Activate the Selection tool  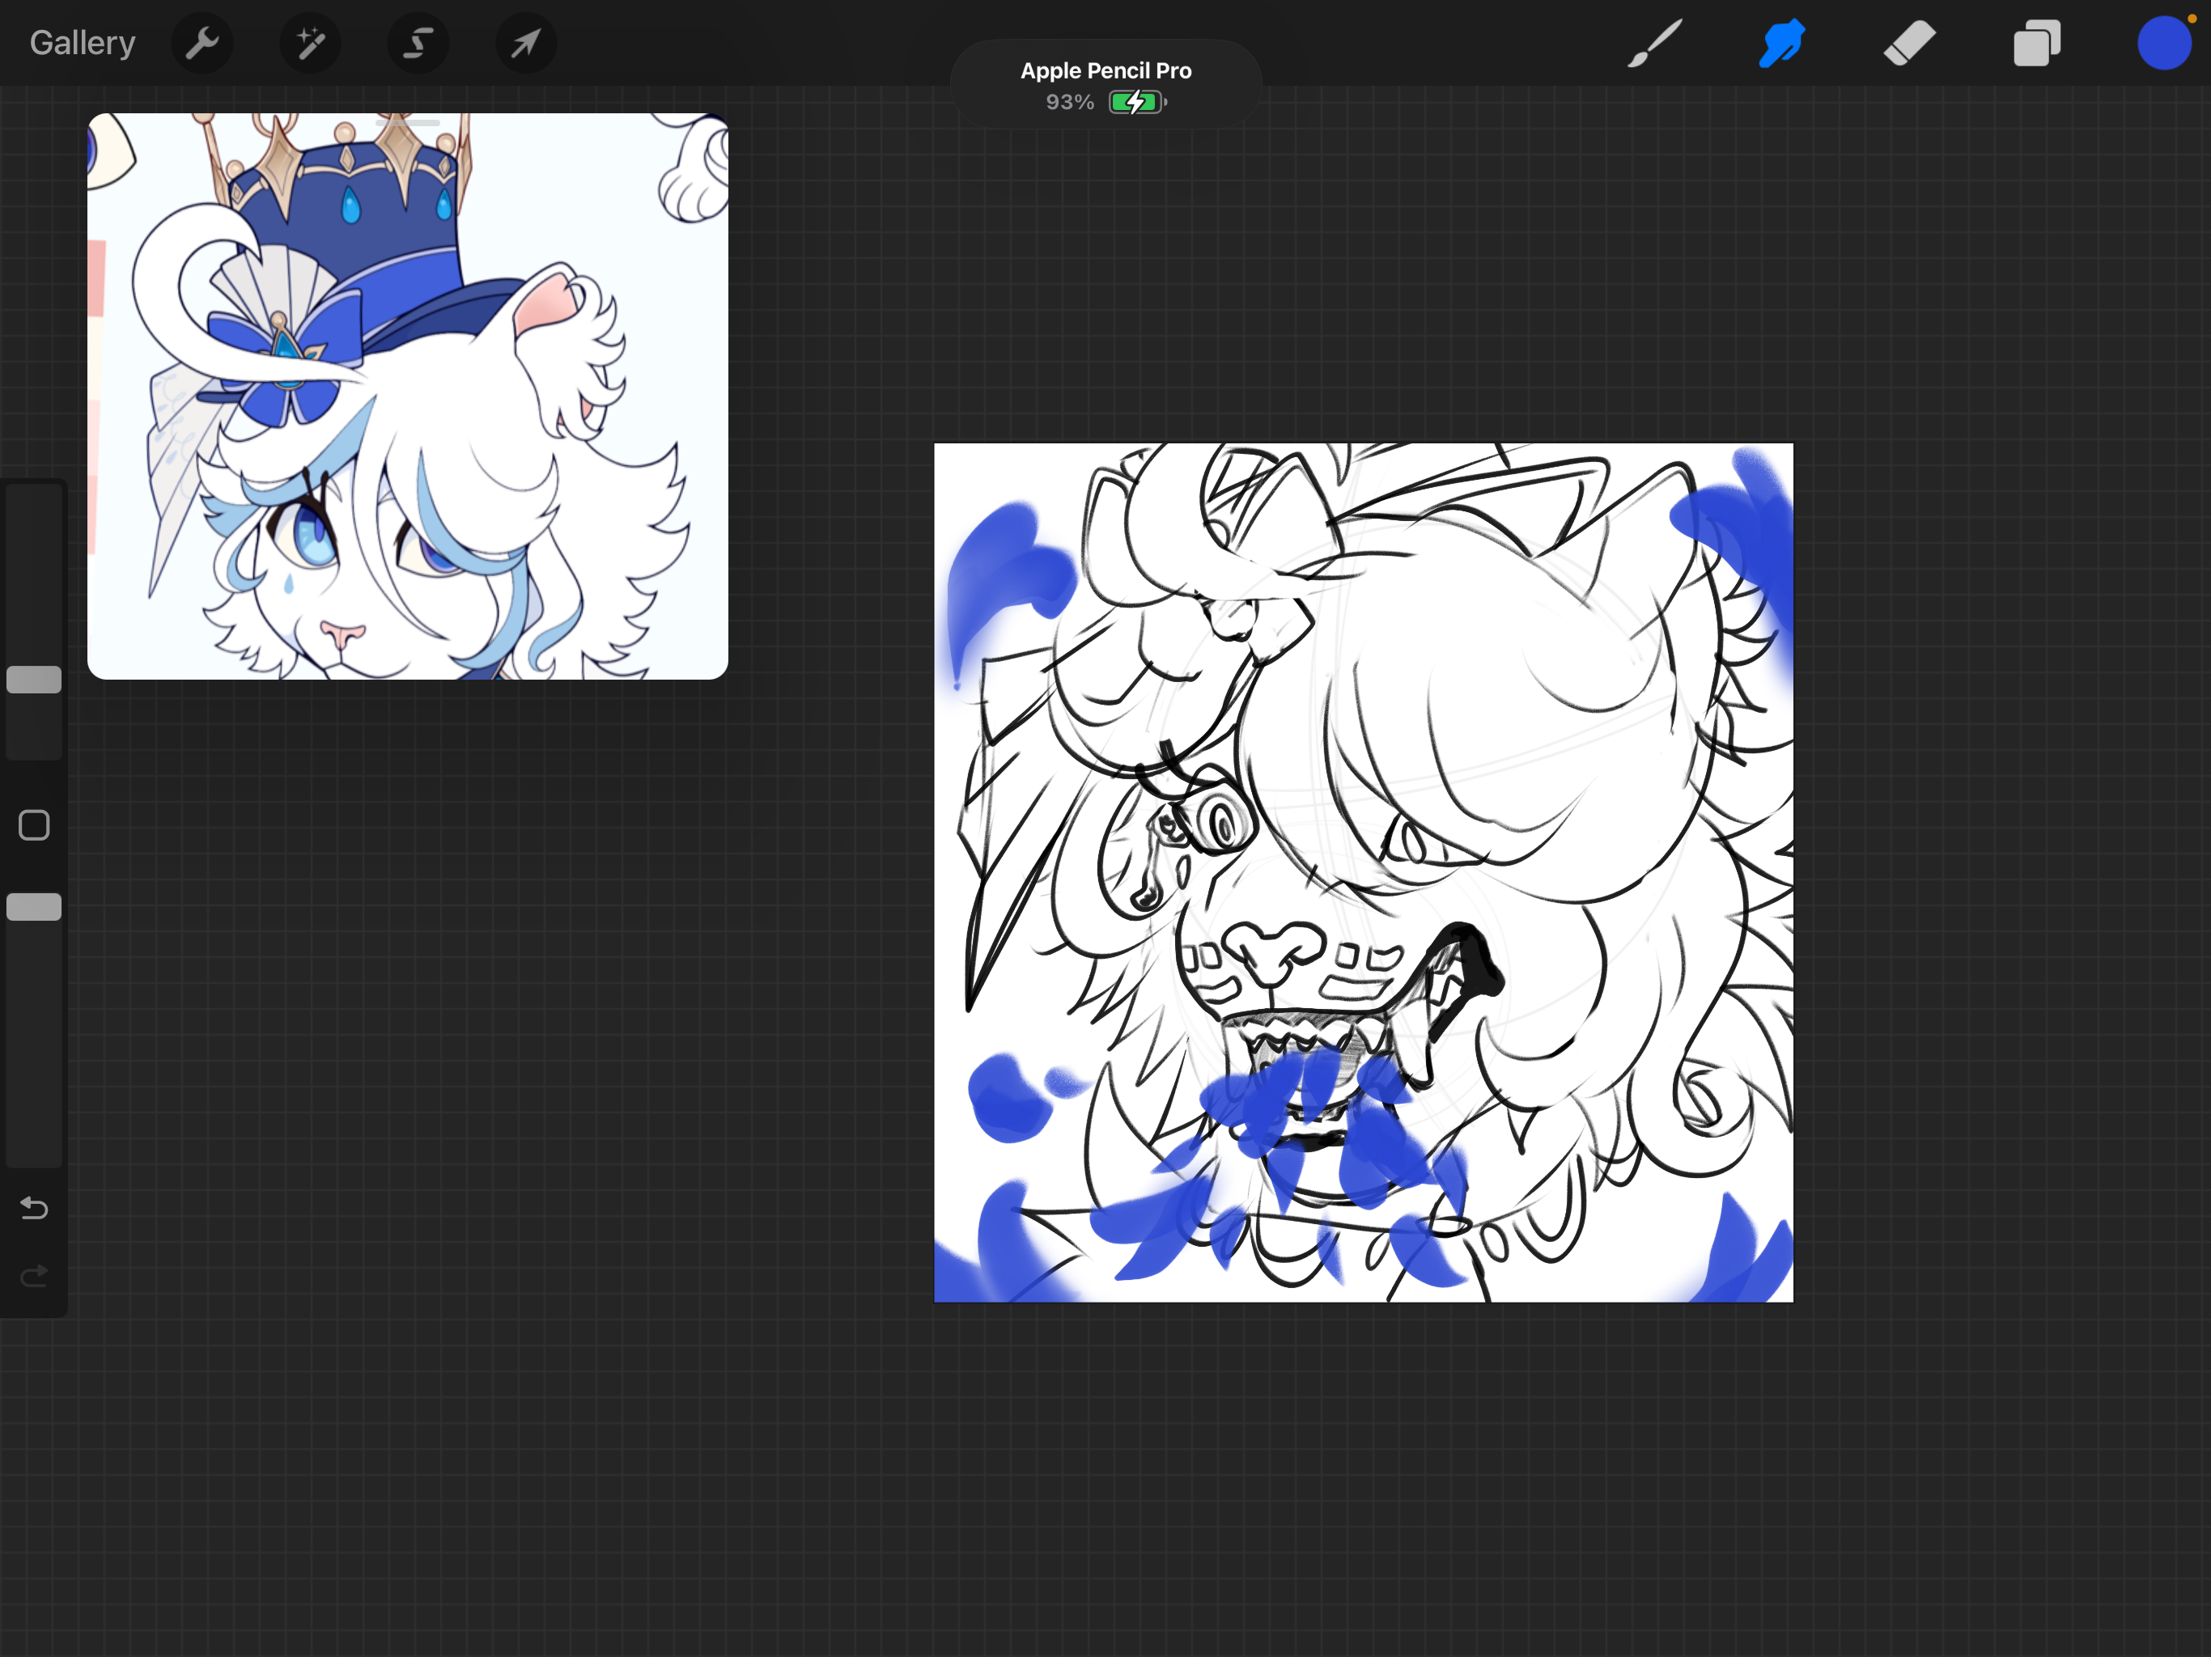click(418, 43)
